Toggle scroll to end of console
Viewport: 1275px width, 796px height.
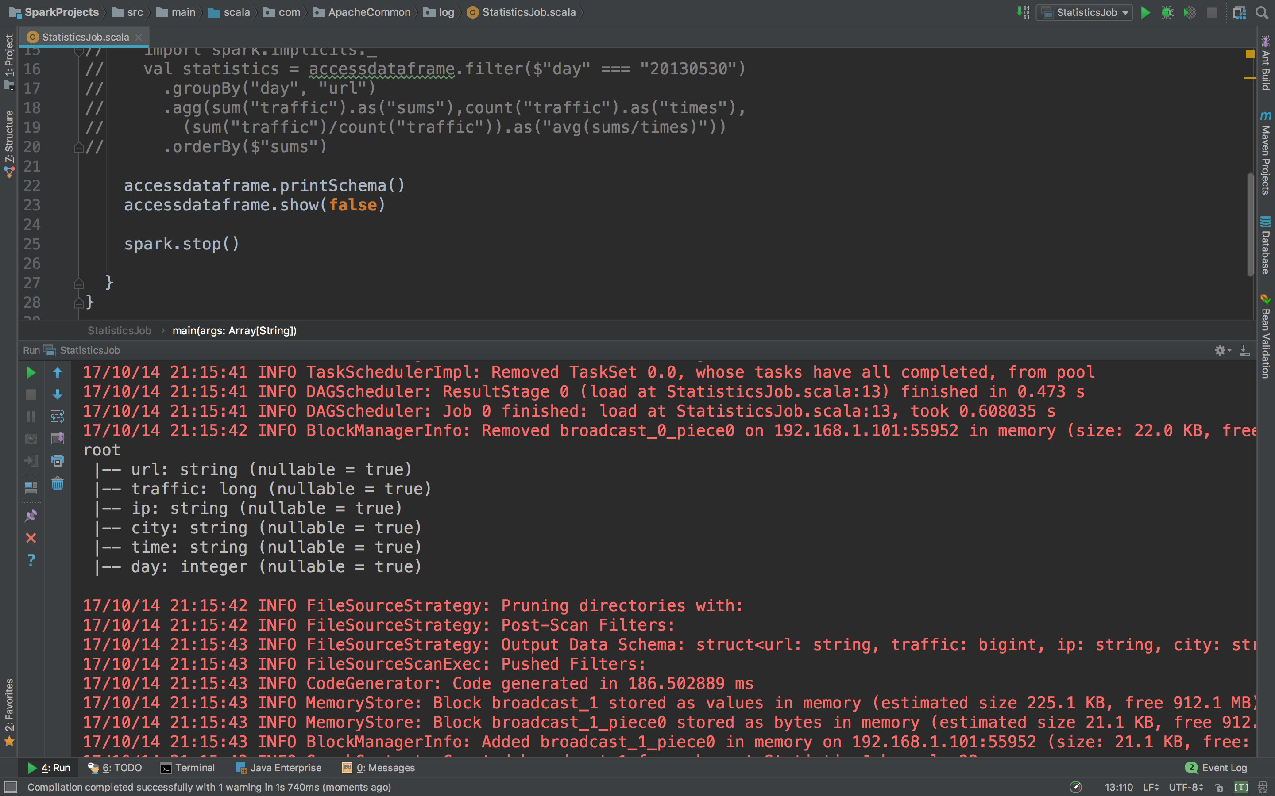coord(58,439)
